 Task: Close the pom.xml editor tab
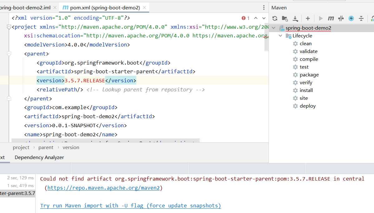tap(144, 7)
